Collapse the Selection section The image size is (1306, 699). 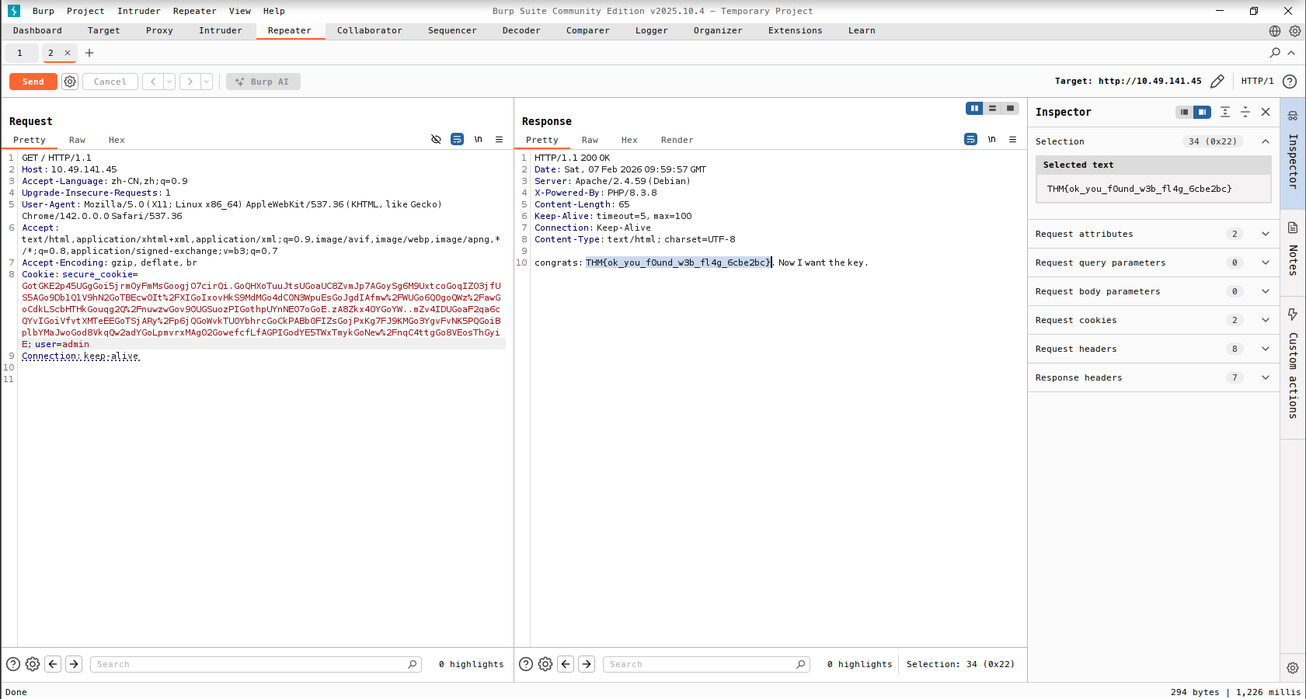[1266, 141]
